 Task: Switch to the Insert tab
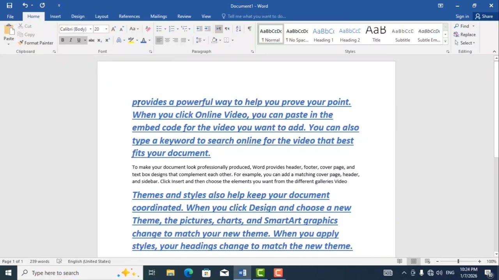[x=55, y=16]
